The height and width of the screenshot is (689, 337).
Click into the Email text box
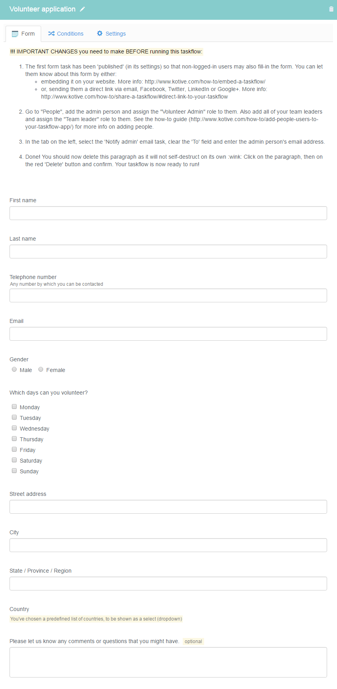168,334
